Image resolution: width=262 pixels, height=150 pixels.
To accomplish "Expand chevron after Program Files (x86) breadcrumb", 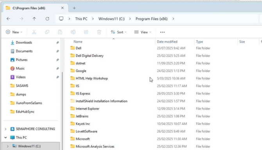I will click(x=173, y=19).
